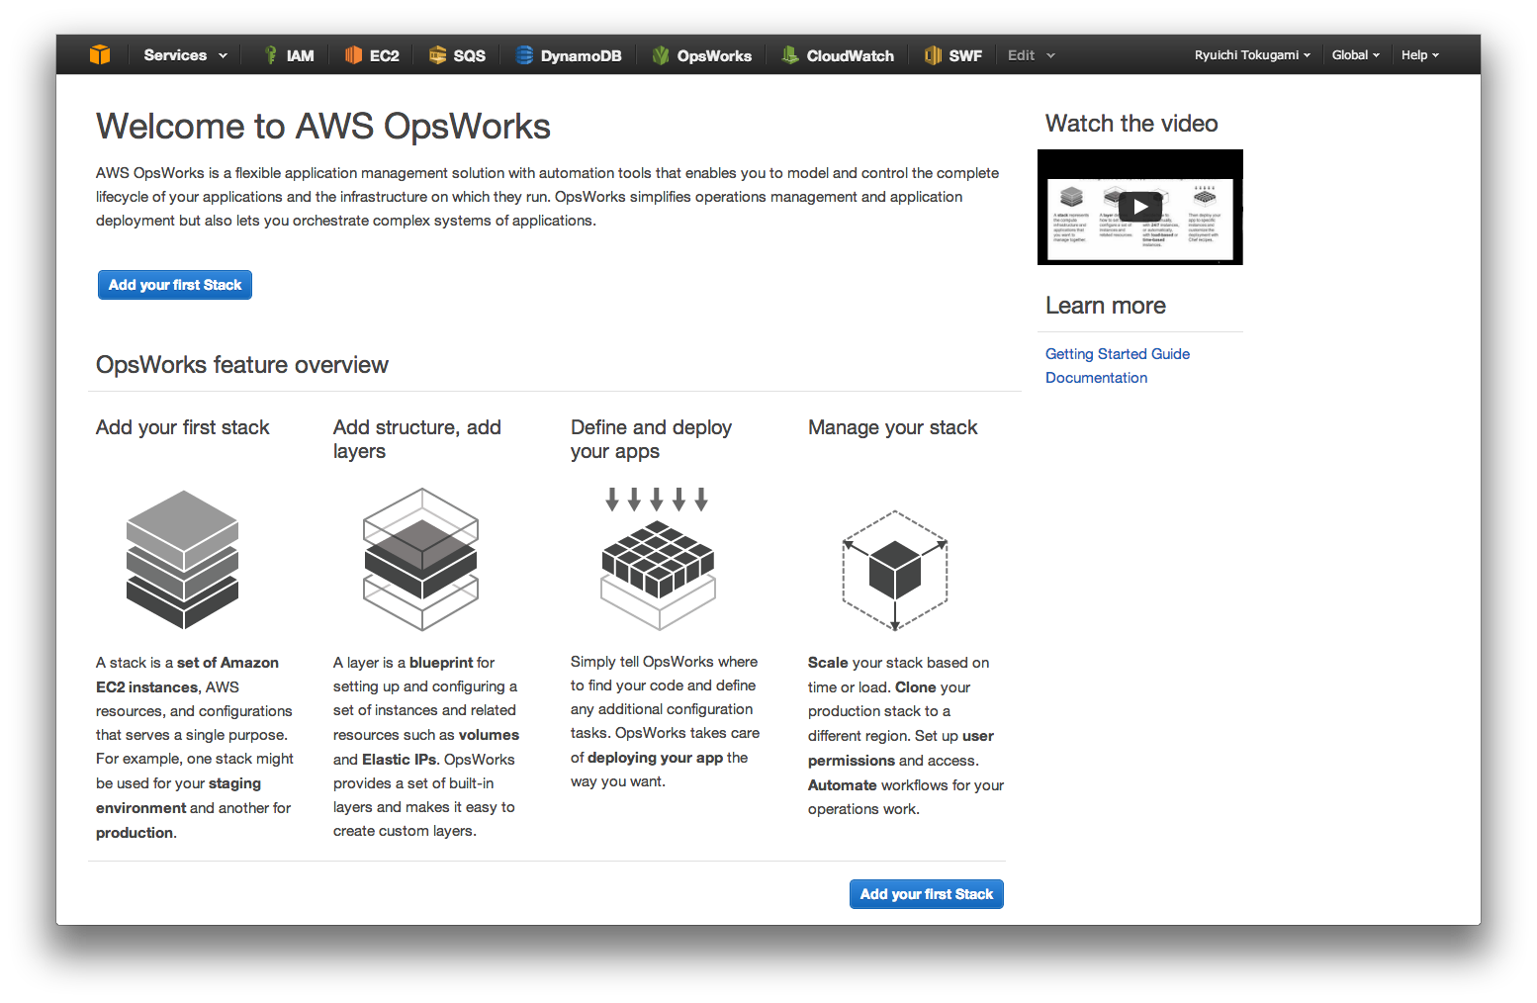Open the Help menu
This screenshot has width=1537, height=1003.
(x=1418, y=54)
